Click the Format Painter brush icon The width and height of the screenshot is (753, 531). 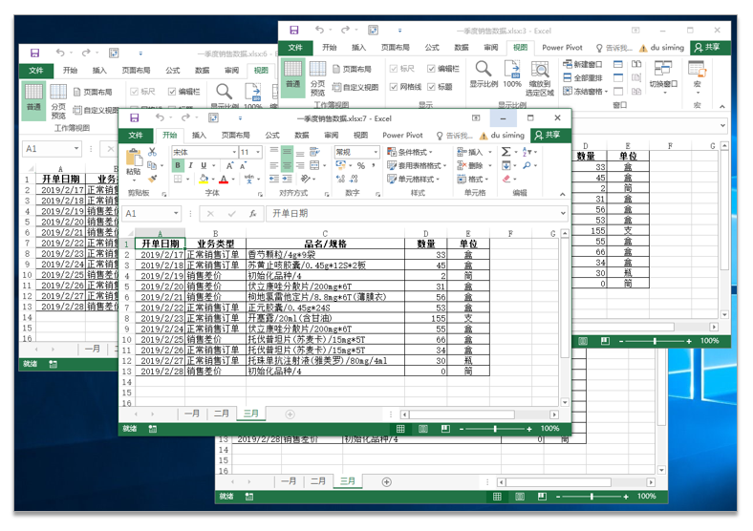[153, 179]
